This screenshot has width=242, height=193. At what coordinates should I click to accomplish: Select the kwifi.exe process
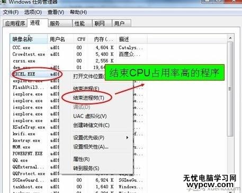24,134
